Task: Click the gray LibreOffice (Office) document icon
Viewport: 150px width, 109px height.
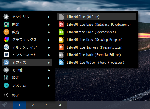Action: (x=61, y=17)
